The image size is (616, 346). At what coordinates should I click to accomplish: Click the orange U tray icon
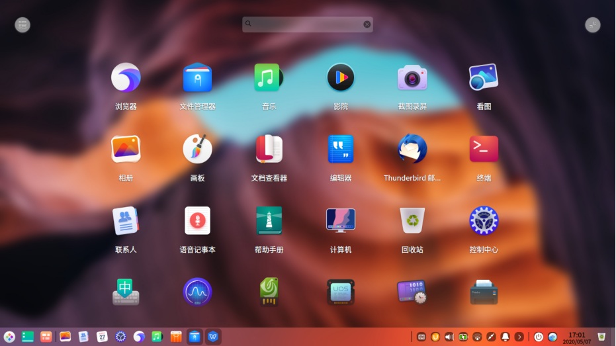[435, 337]
